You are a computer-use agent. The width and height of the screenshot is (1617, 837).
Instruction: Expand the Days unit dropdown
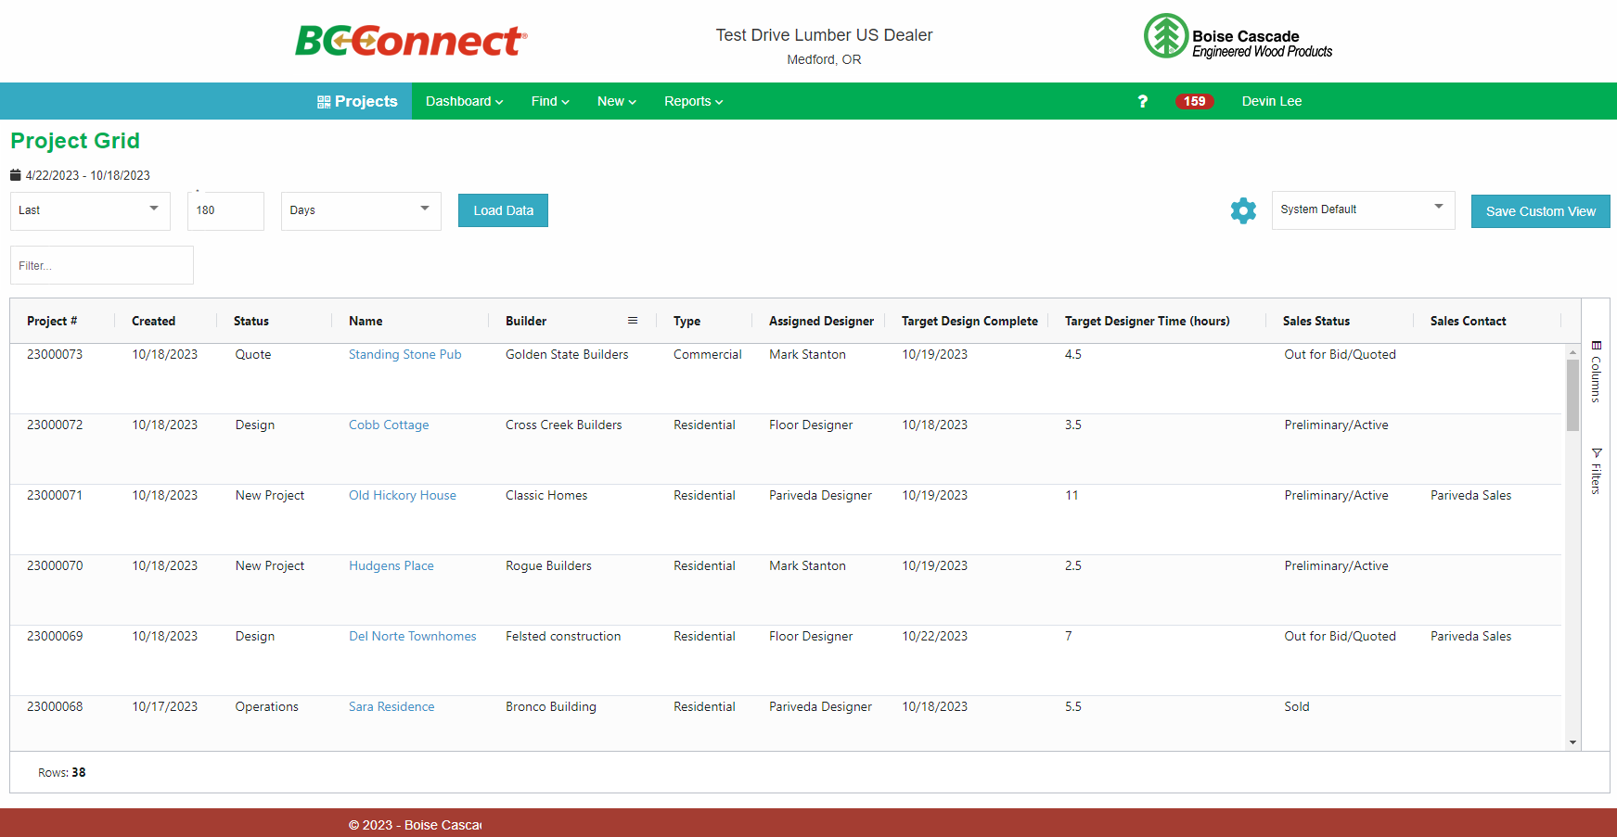pos(361,210)
